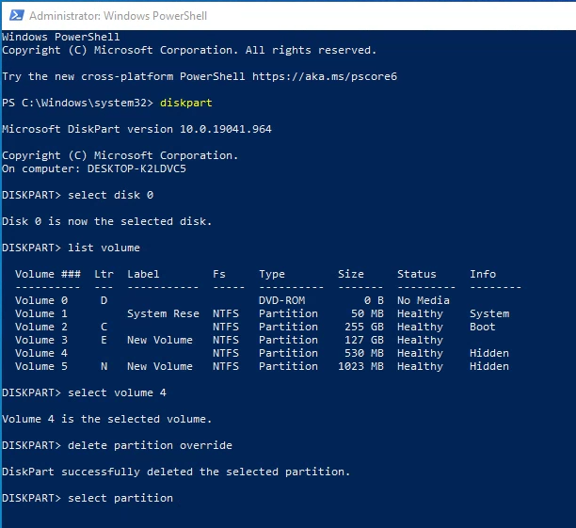
Task: Click the yellow 'diskpart' command text
Action: tap(186, 103)
